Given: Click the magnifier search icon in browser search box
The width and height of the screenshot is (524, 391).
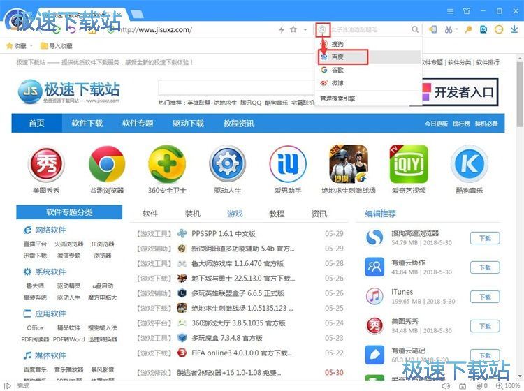Looking at the screenshot, I should [415, 29].
